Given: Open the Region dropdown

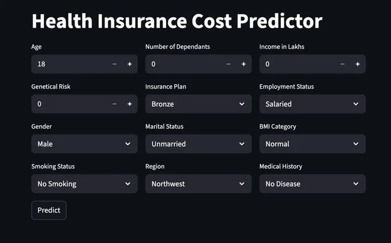Looking at the screenshot, I should click(x=199, y=183).
